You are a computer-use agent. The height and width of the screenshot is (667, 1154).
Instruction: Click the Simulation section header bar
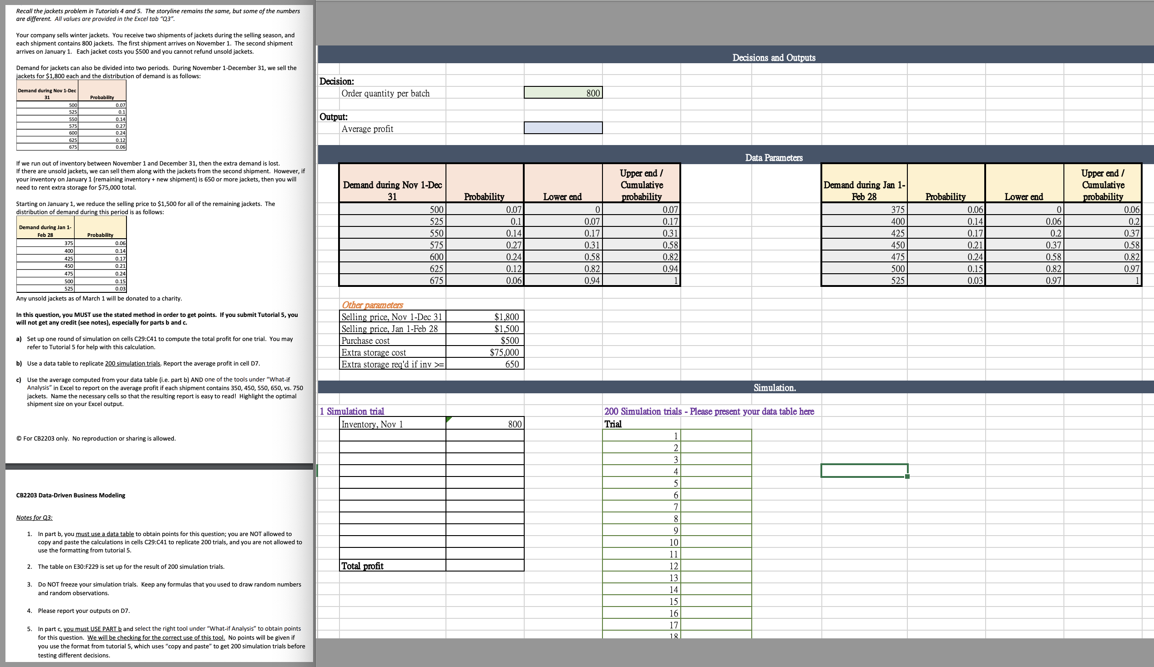point(774,387)
